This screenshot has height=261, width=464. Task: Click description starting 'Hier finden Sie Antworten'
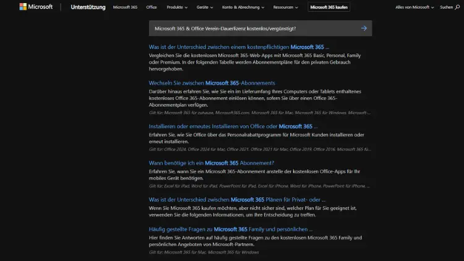256,241
